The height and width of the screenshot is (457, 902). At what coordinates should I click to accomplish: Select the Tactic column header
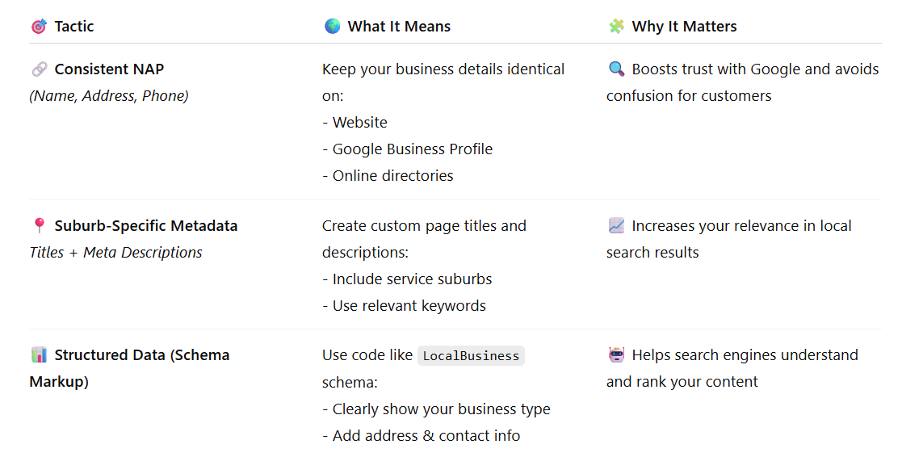(74, 27)
